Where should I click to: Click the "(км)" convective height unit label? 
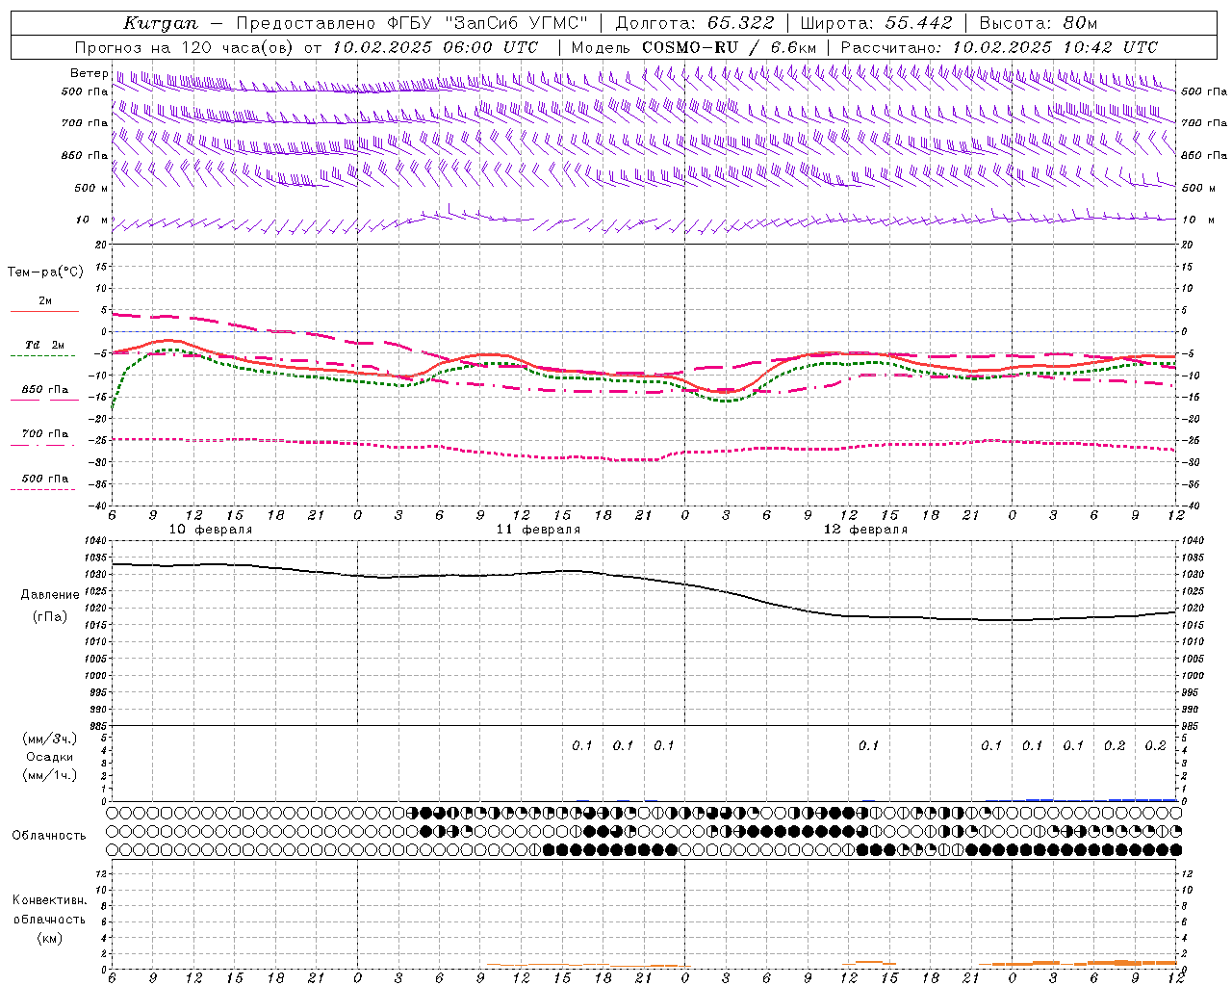point(49,938)
